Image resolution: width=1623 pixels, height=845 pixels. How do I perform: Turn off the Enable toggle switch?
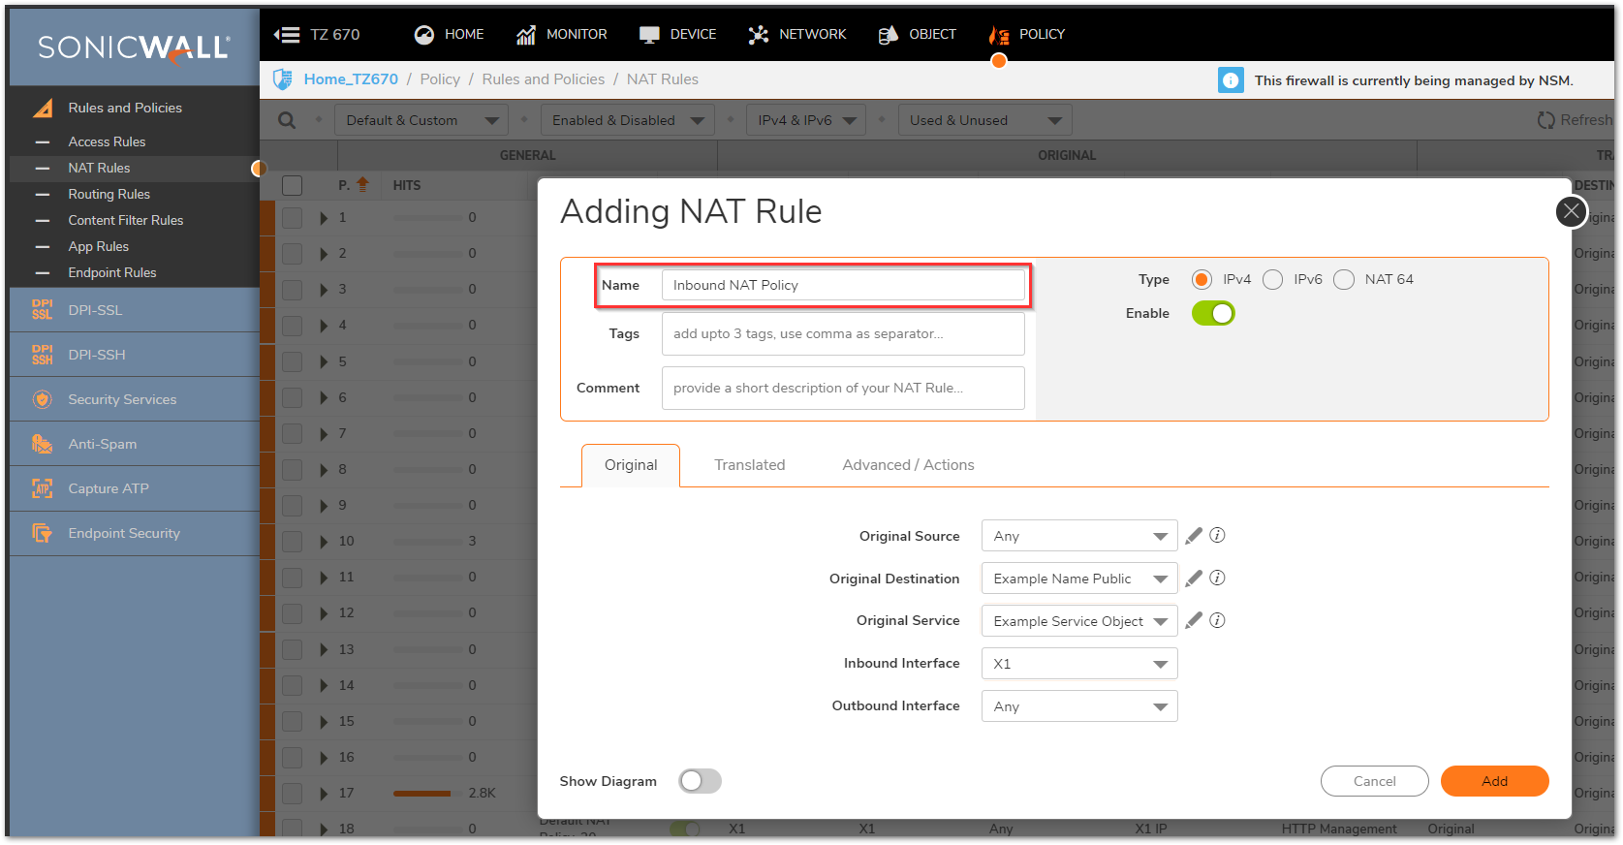coord(1213,313)
